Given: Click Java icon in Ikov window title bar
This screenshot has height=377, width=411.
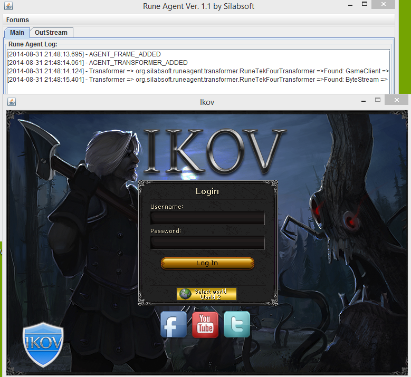Looking at the screenshot, I should point(12,102).
